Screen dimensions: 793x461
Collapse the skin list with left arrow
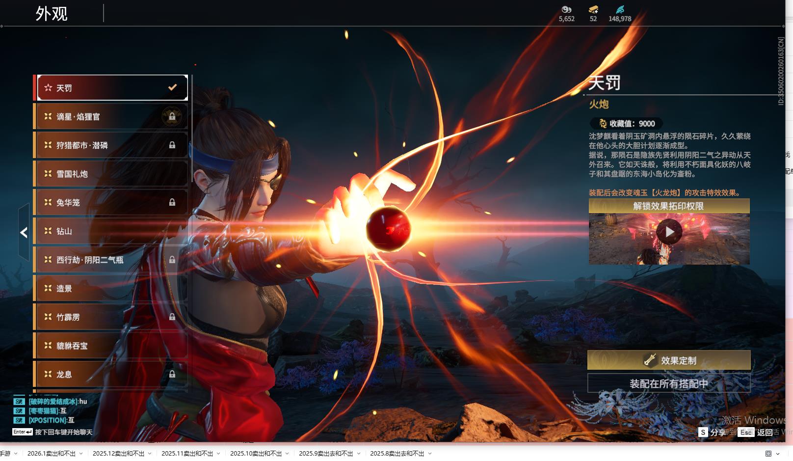coord(24,232)
